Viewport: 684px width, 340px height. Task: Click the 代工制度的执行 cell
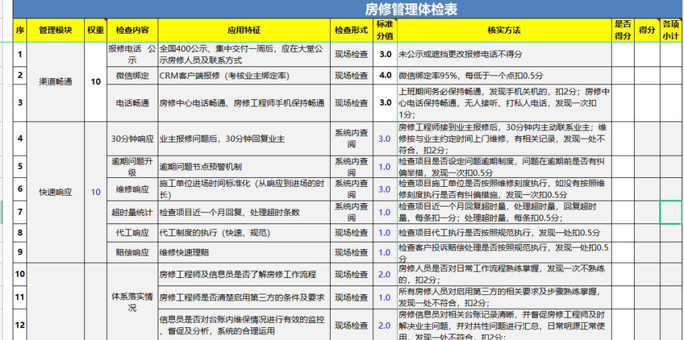(x=244, y=233)
